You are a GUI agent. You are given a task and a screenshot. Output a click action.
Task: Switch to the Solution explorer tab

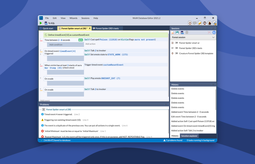[x=190, y=136]
